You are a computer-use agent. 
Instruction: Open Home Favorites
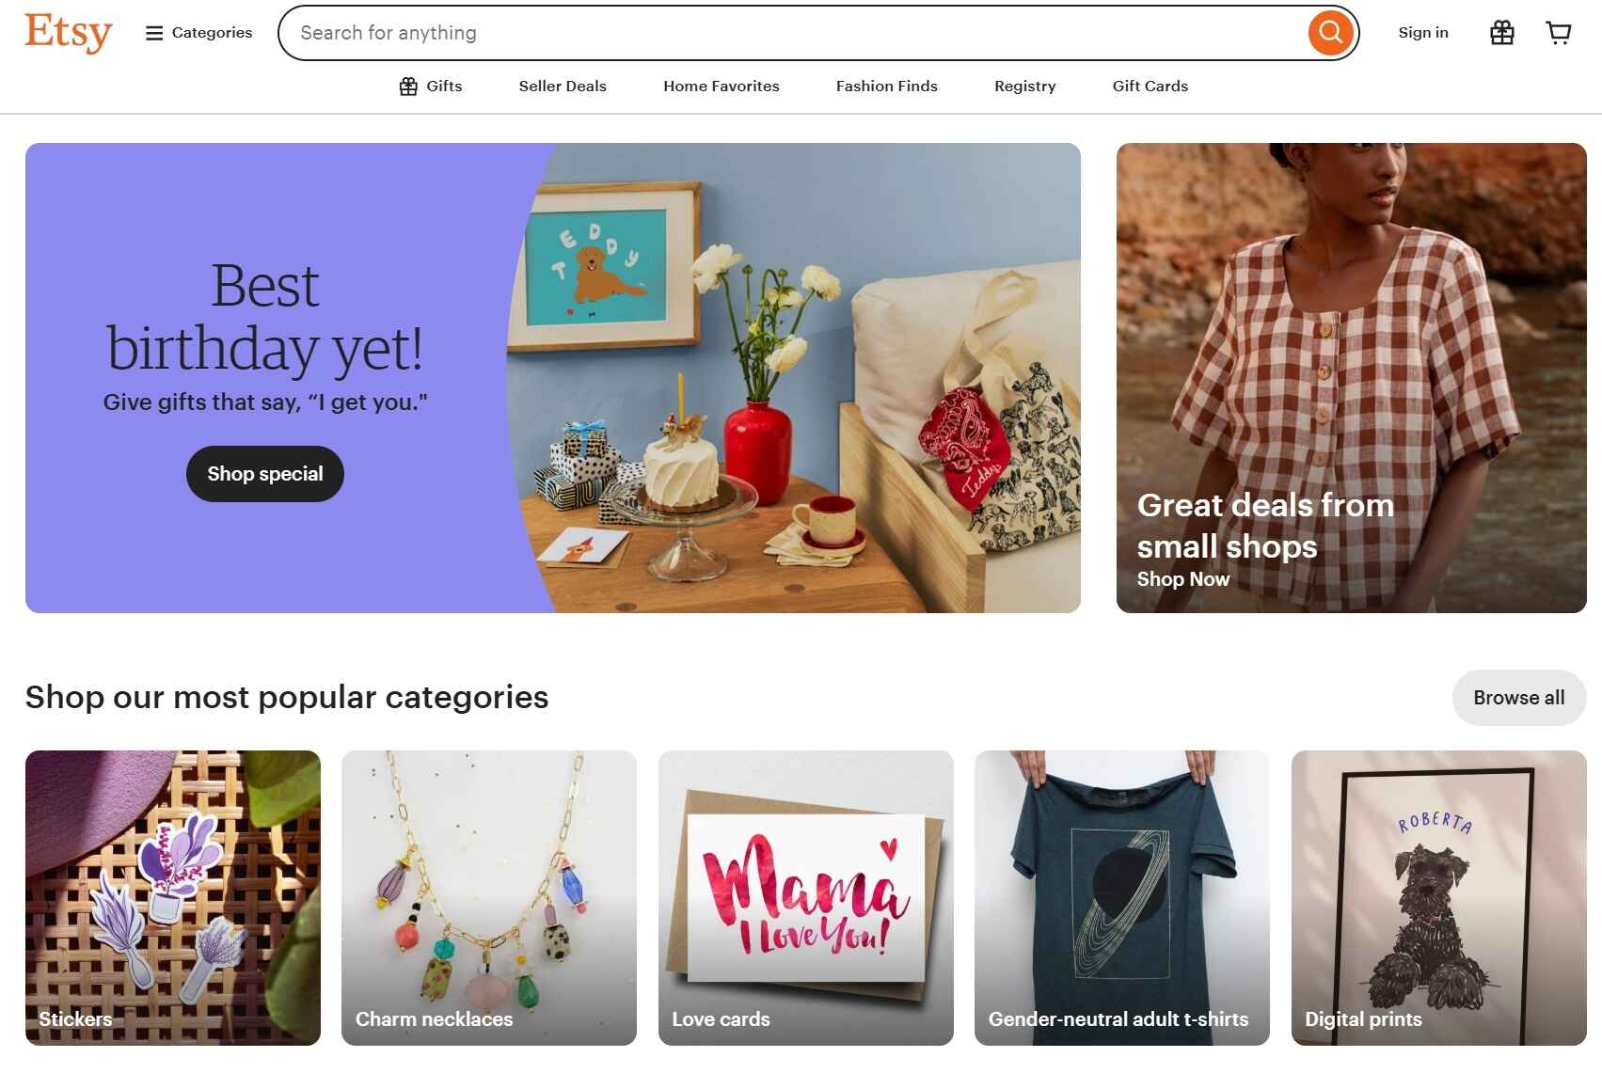(721, 86)
